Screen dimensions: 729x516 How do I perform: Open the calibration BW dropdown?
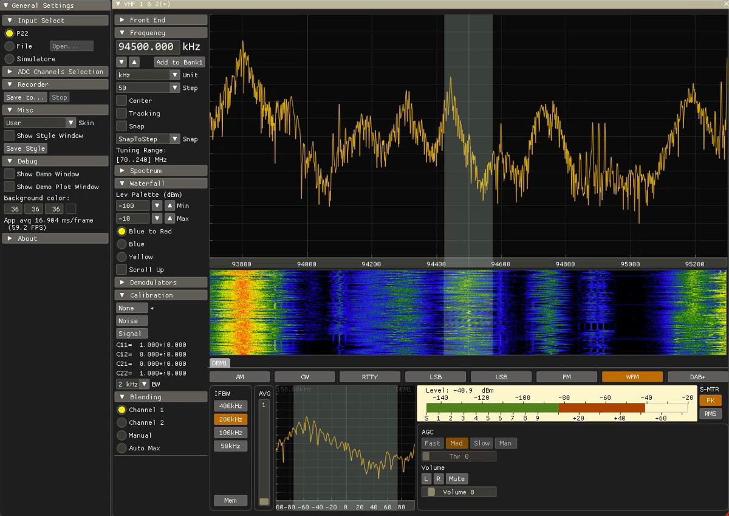click(133, 384)
